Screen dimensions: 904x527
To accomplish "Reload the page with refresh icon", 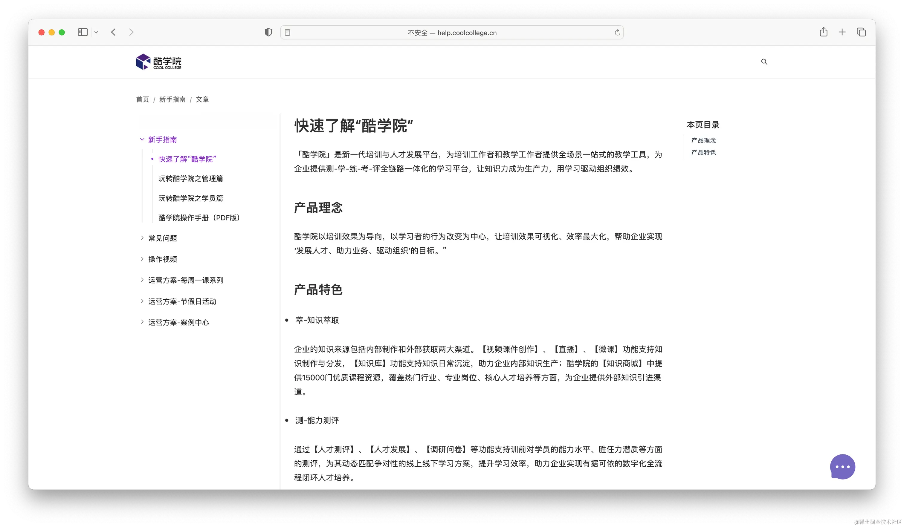I will click(x=617, y=33).
